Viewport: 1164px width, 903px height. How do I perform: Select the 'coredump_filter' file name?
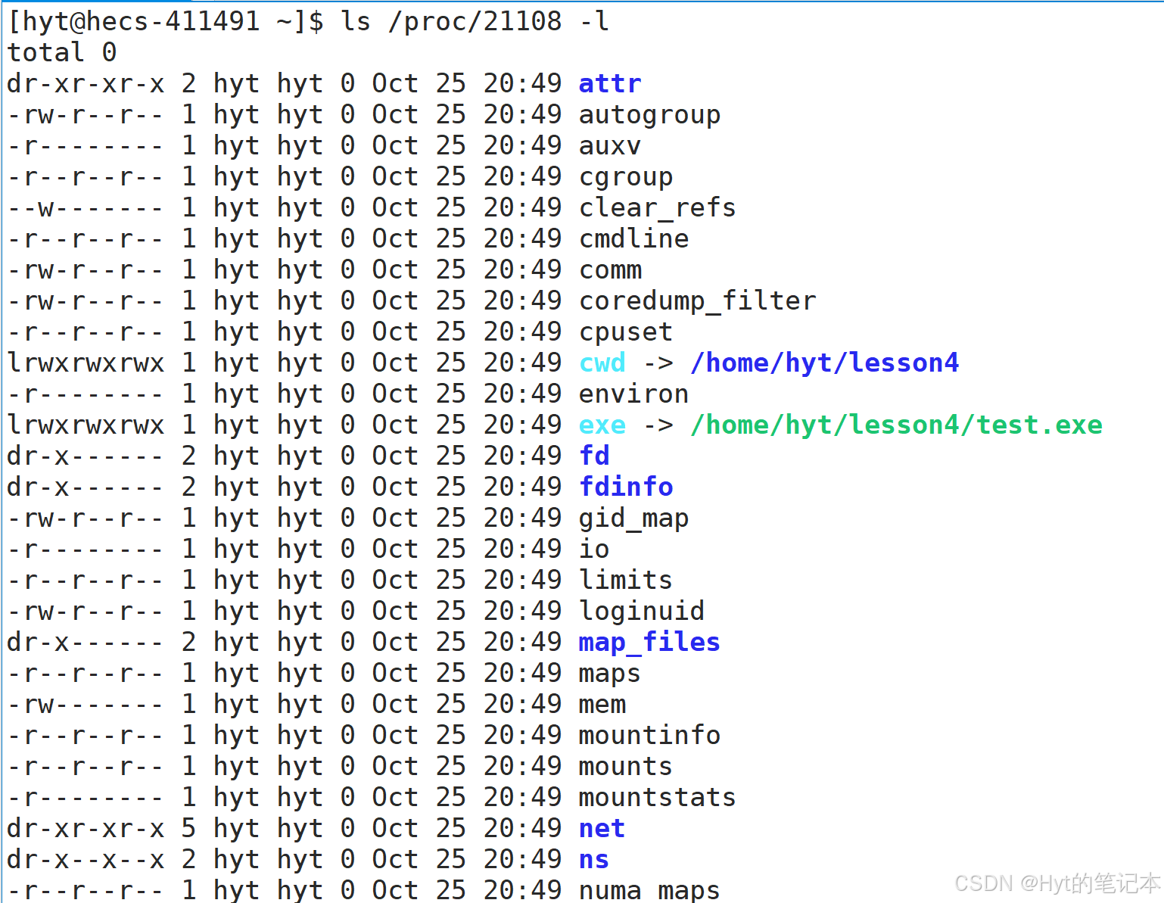[x=697, y=300]
